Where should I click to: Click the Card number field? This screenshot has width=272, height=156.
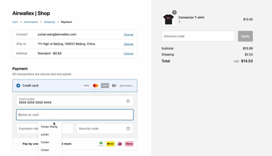(75, 101)
